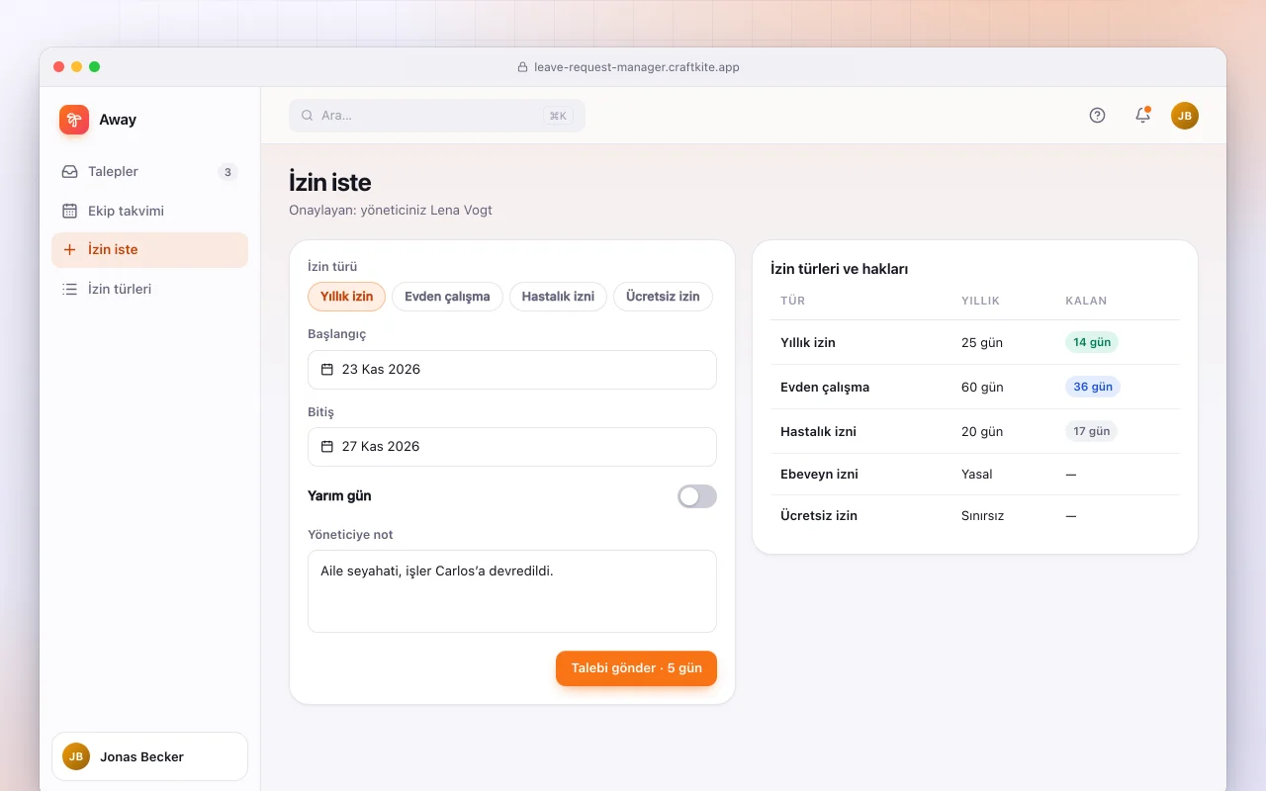Screen dimensions: 1266x791
Task: Click the Ekip takvimi calendar icon
Action: tap(69, 211)
